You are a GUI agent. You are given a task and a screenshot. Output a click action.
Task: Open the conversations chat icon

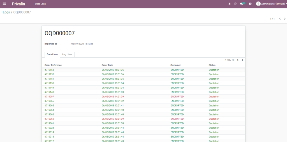pyautogui.click(x=242, y=4)
